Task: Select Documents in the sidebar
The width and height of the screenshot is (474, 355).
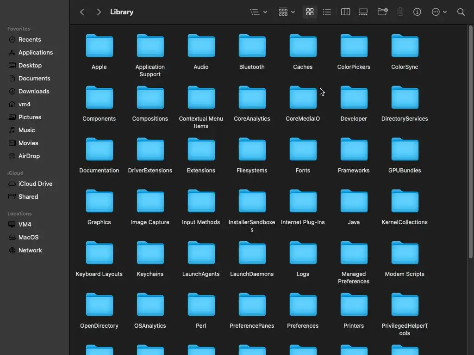Action: (x=34, y=79)
